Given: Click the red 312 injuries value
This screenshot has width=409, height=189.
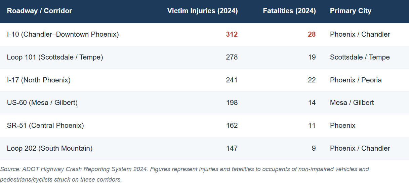Looking at the screenshot, I should (232, 34).
